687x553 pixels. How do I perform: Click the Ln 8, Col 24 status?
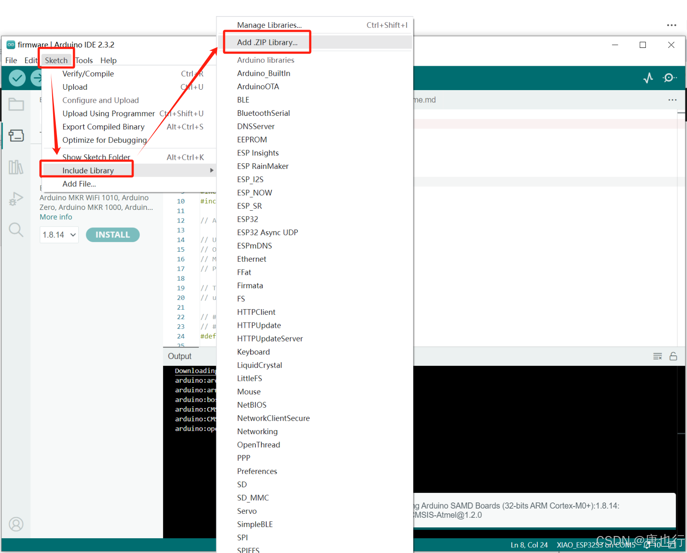(x=529, y=545)
